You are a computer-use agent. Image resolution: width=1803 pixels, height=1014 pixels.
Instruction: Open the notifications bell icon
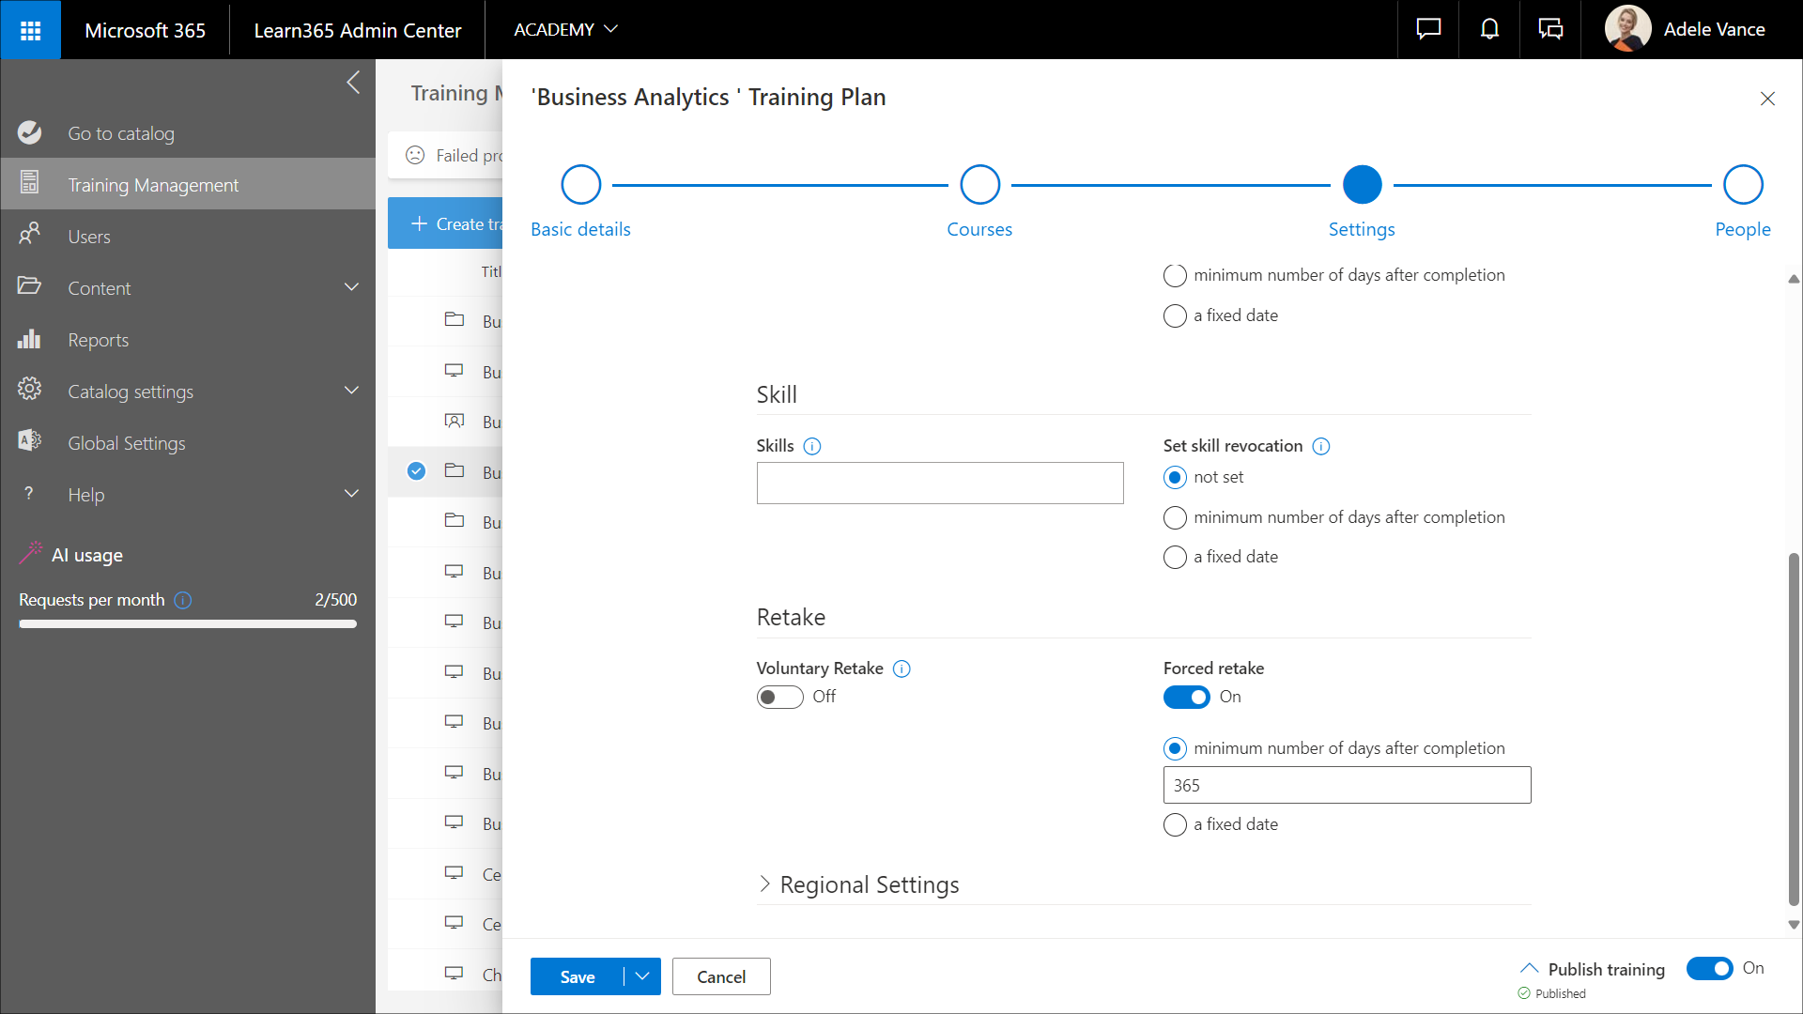[1489, 30]
